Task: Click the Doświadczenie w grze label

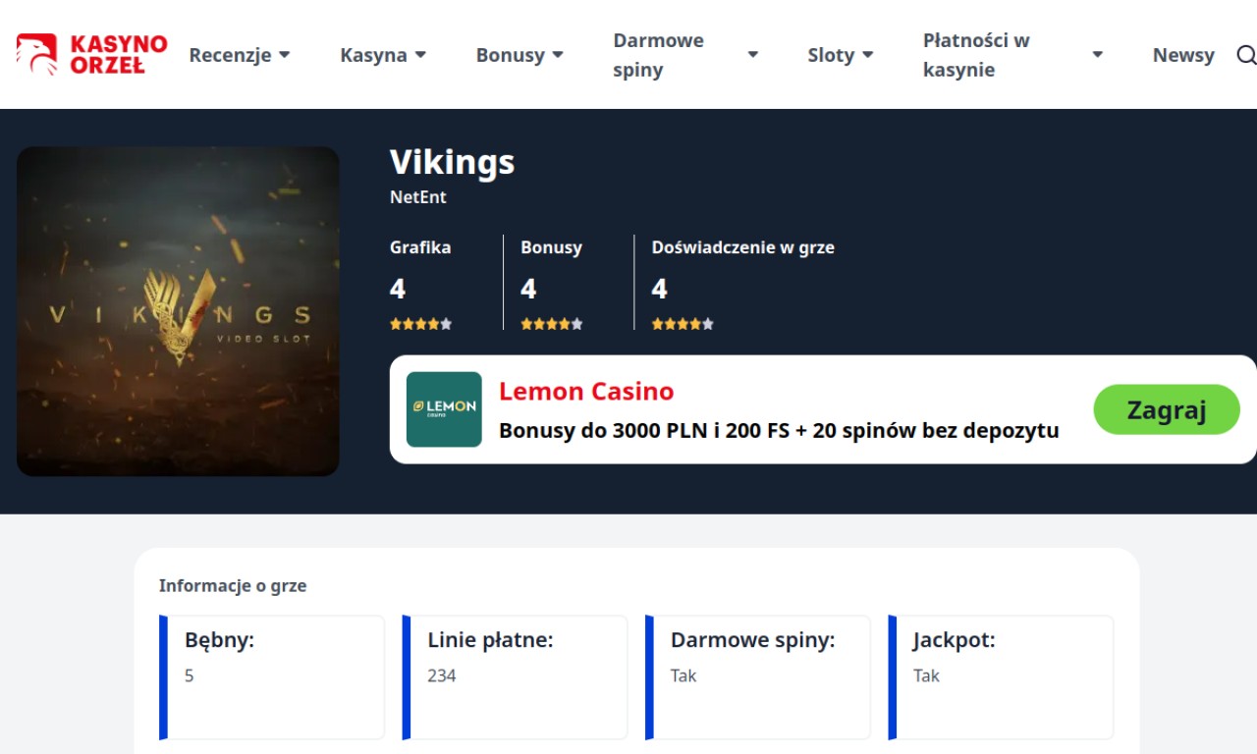Action: (743, 247)
